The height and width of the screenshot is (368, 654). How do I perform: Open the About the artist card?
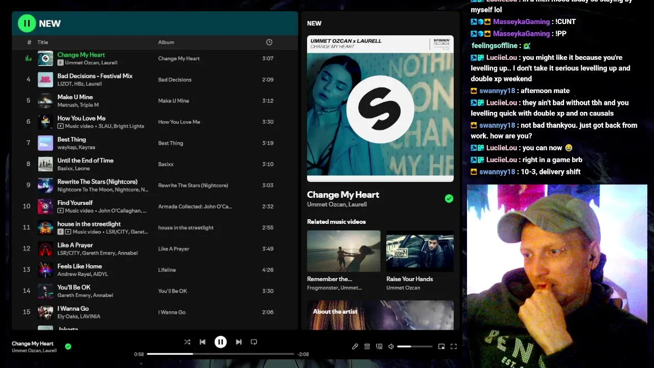click(380, 315)
